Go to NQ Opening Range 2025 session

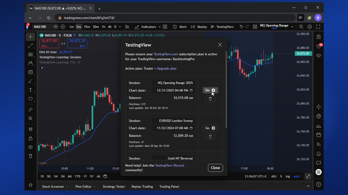point(210,90)
